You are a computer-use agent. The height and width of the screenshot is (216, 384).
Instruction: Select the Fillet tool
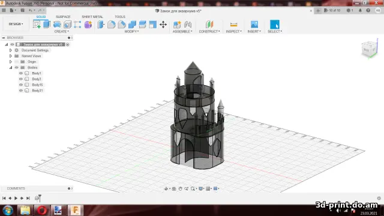click(111, 25)
